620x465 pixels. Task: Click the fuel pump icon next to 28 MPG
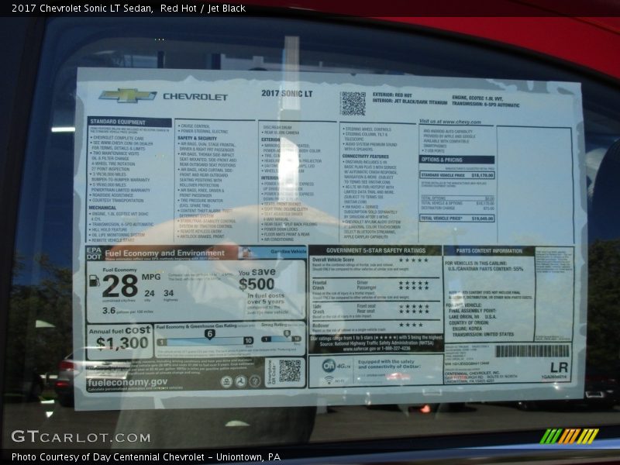94,281
